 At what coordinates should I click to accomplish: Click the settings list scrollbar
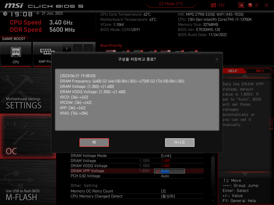coord(213,172)
